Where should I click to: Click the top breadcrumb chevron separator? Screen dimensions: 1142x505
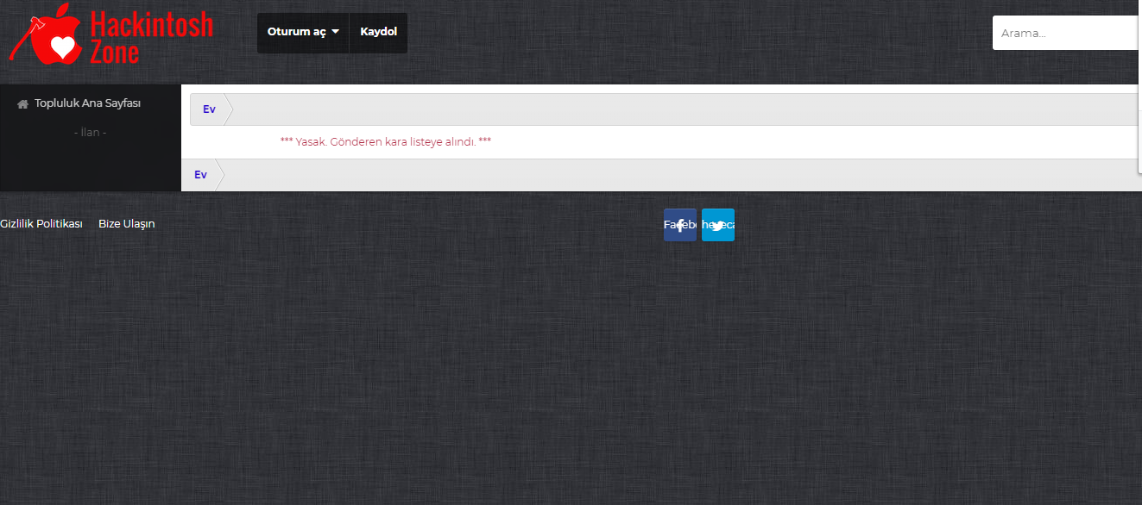pyautogui.click(x=229, y=109)
